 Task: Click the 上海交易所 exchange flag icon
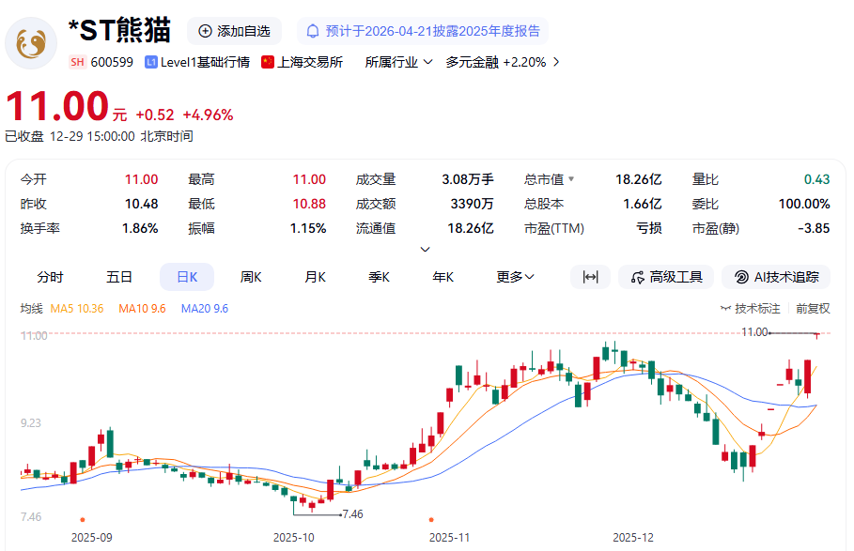click(270, 62)
